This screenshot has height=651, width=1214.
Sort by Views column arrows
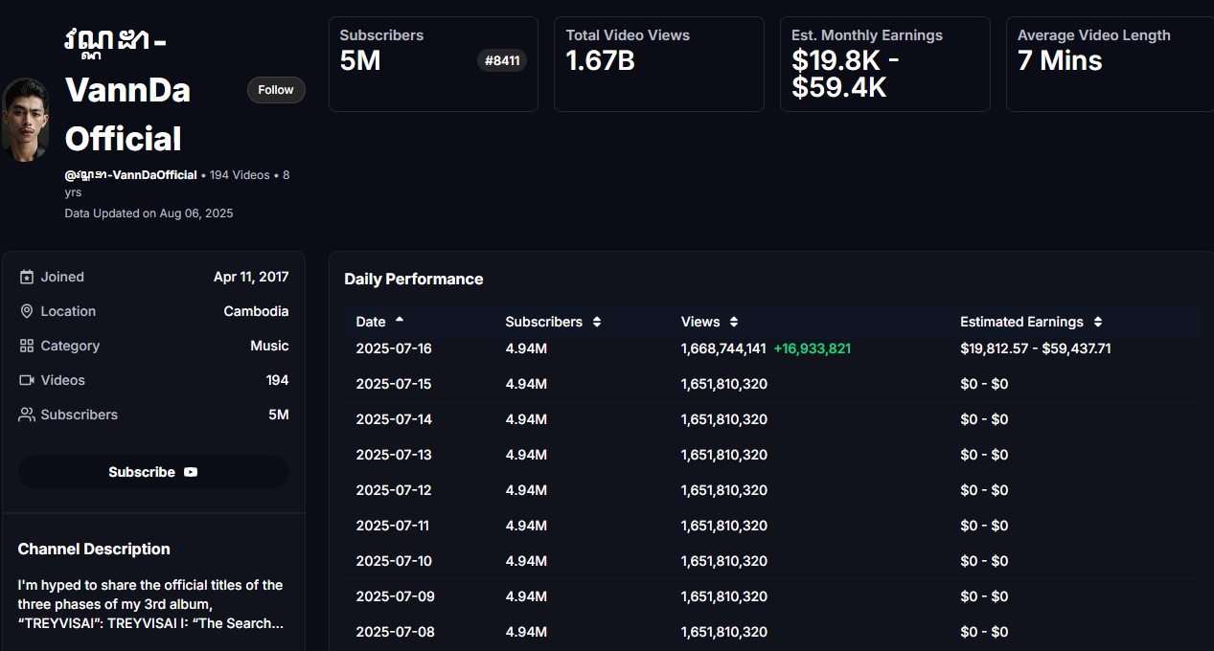click(734, 322)
